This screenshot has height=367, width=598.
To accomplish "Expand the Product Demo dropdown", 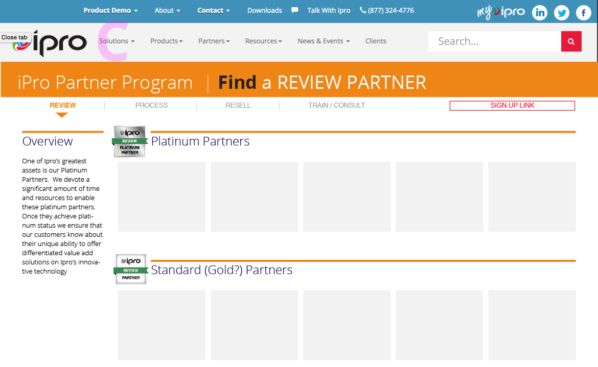I will click(x=110, y=10).
